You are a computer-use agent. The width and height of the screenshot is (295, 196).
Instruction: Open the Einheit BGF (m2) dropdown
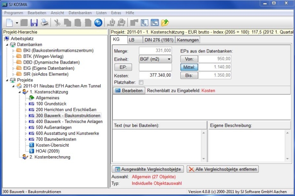coord(168,59)
